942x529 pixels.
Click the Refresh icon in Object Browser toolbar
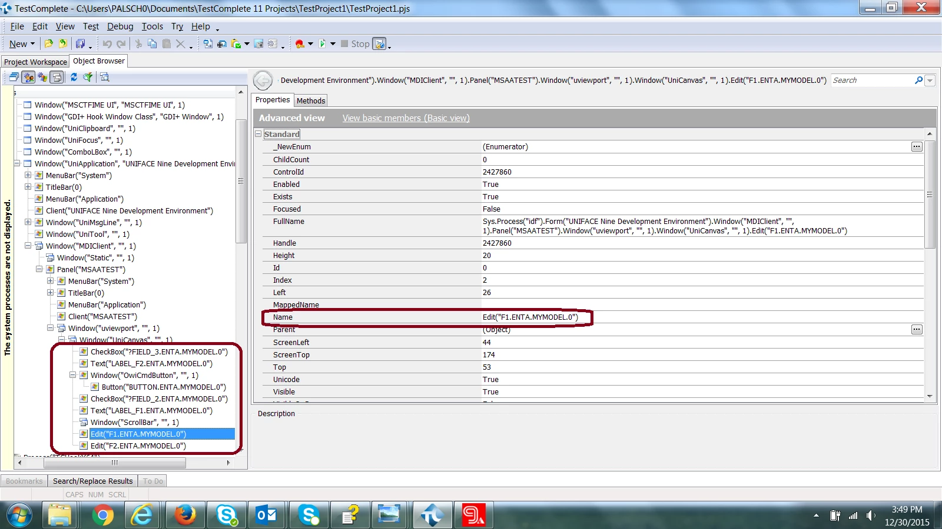74,77
